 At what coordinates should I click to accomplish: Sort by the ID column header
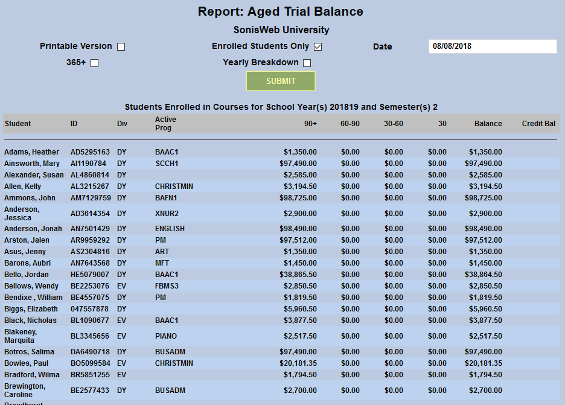click(74, 123)
